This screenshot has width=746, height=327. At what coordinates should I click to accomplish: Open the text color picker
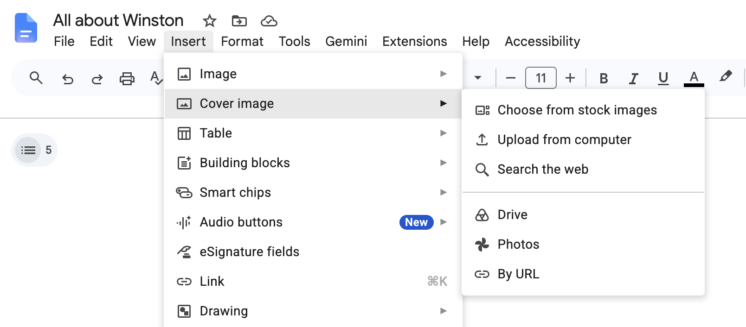[x=694, y=78]
